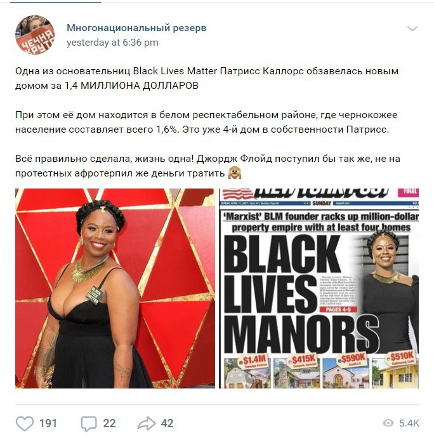The image size is (434, 438).
Task: Open the red carpet photo on the left
Action: pos(115,288)
